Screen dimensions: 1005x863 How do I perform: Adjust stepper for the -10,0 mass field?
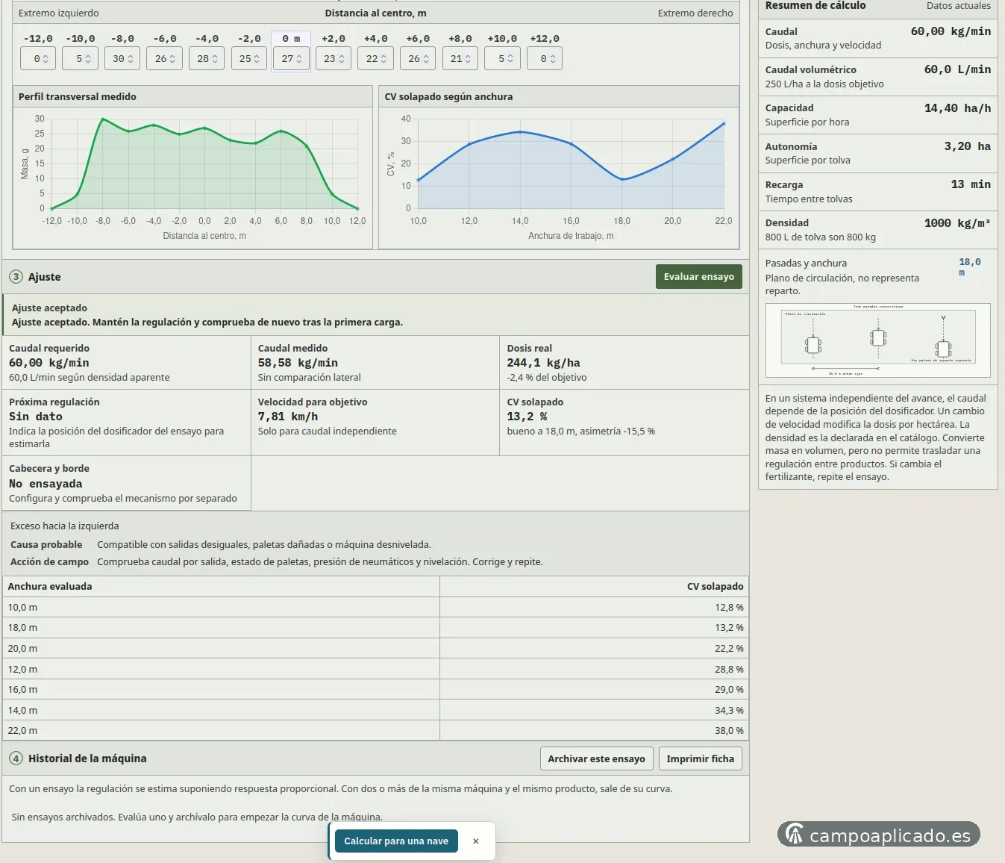tap(88, 59)
